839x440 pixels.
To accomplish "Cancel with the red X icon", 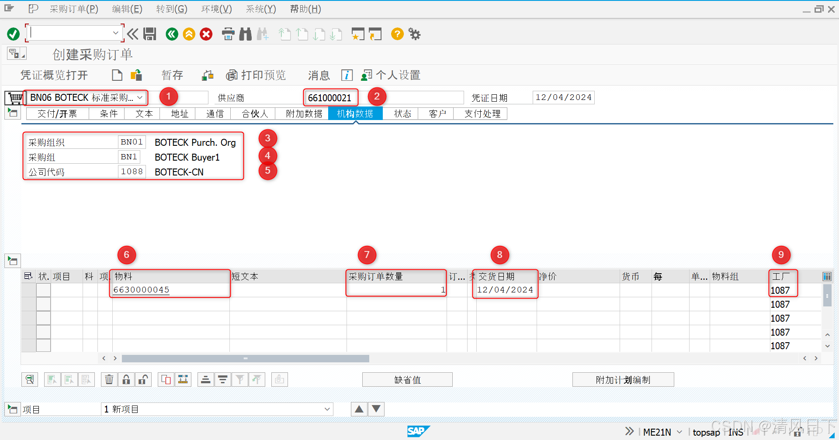I will pyautogui.click(x=206, y=34).
